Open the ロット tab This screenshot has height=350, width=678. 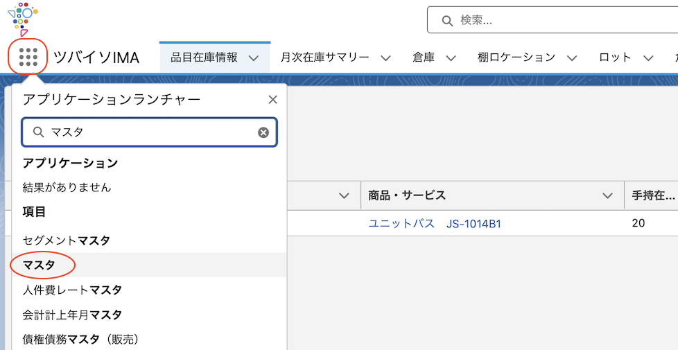point(616,58)
